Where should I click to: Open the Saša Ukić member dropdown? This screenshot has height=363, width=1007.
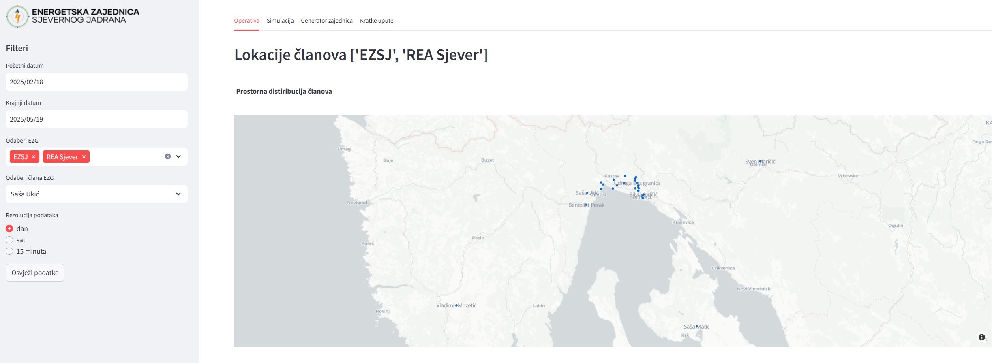point(96,194)
